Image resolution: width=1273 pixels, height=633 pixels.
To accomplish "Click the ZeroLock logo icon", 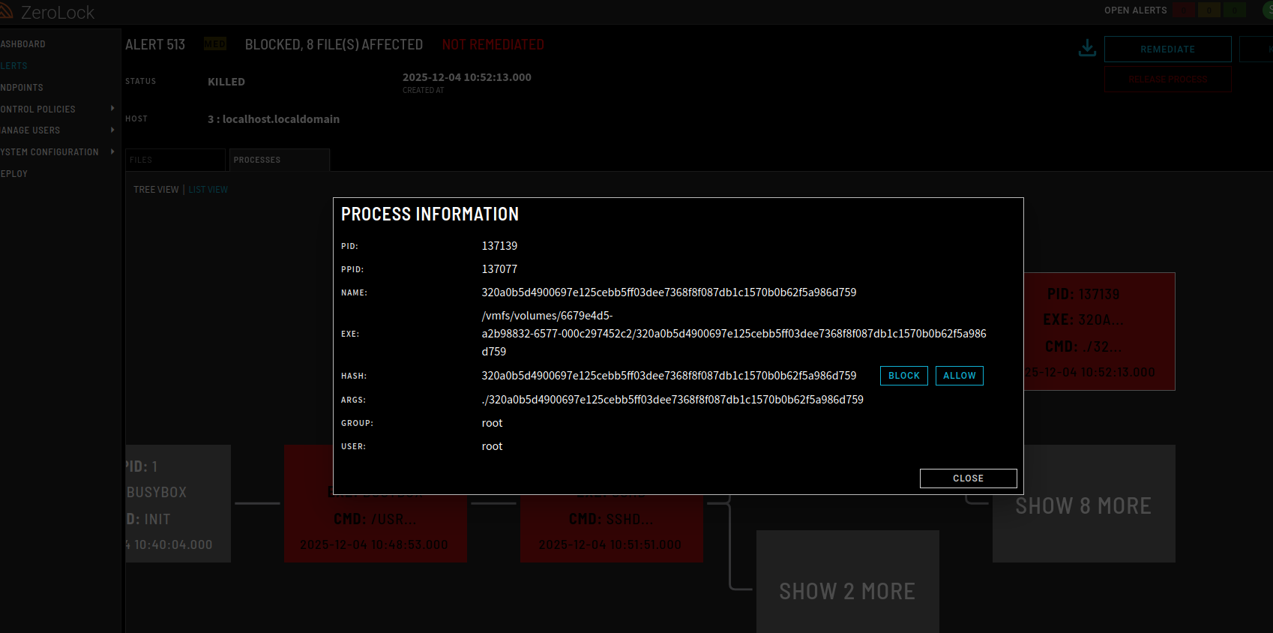I will pyautogui.click(x=6, y=11).
